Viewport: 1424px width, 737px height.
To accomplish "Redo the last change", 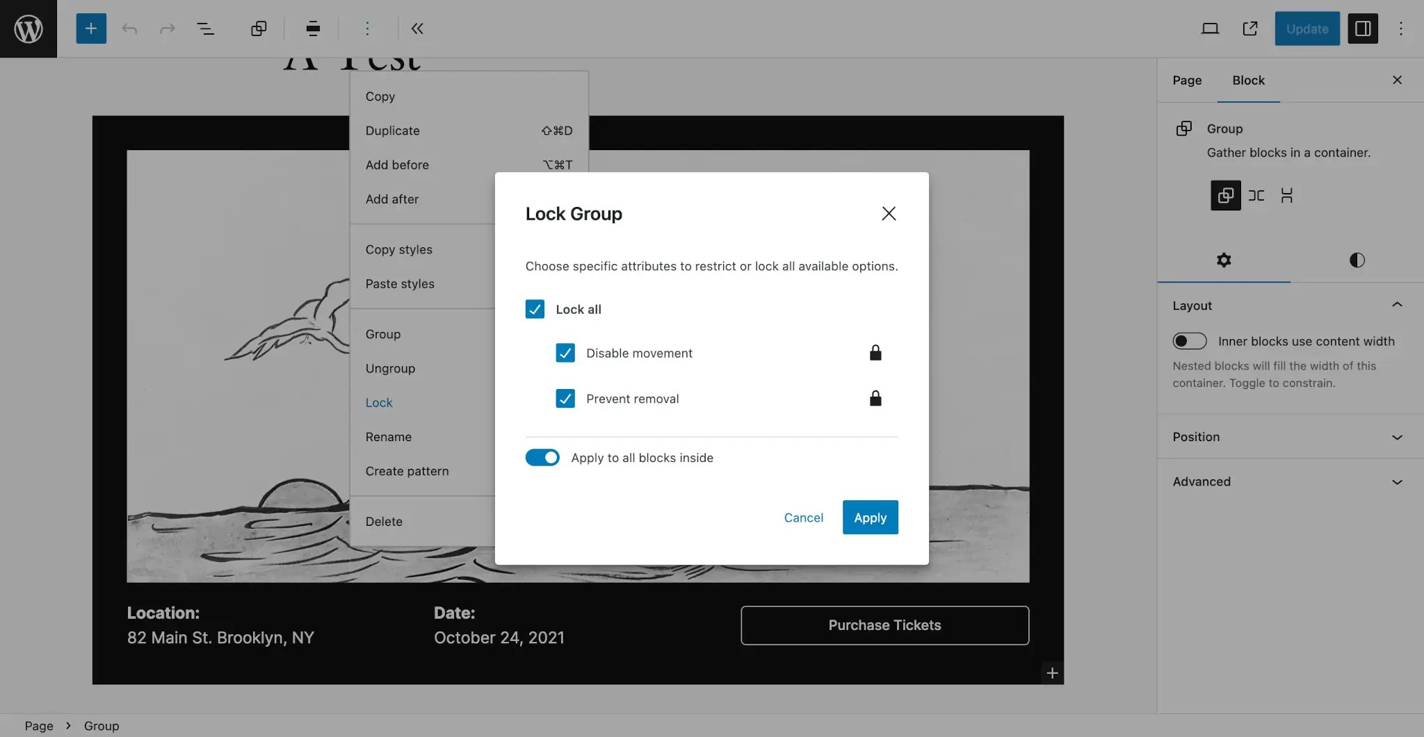I will click(x=167, y=28).
